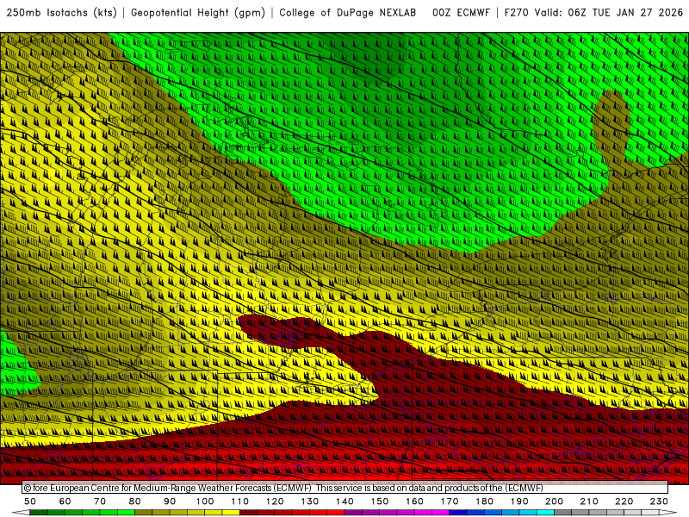Click the legend value 160
The image size is (689, 517).
(414, 501)
